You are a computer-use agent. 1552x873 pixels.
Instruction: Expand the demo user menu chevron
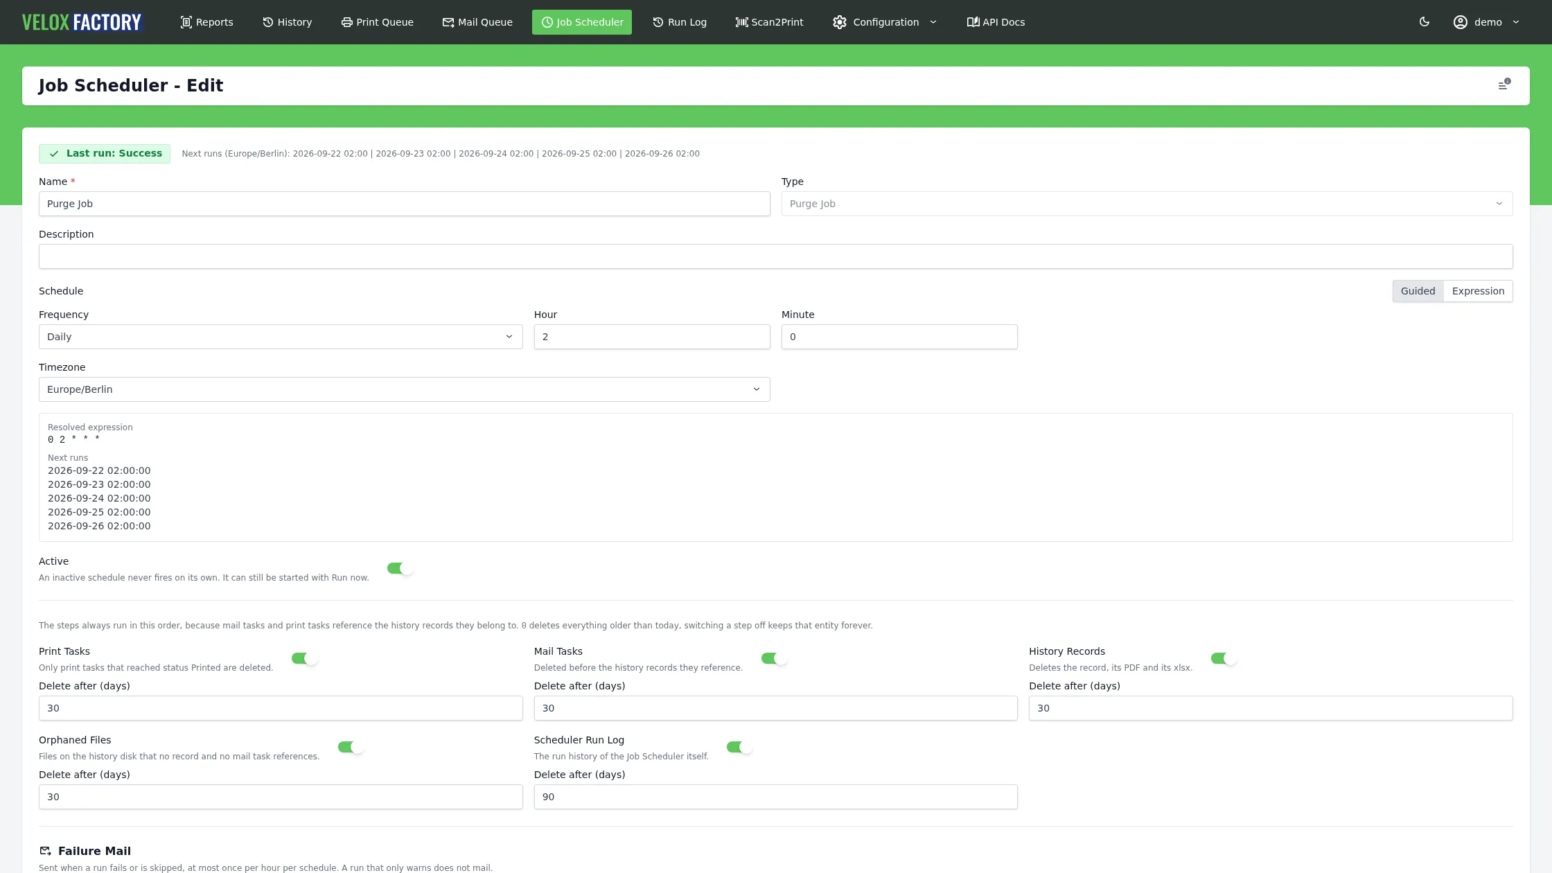1516,22
